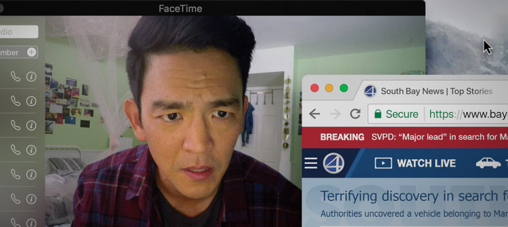Click the browser forward arrow
Viewport: 508px width, 227px height.
(335, 114)
